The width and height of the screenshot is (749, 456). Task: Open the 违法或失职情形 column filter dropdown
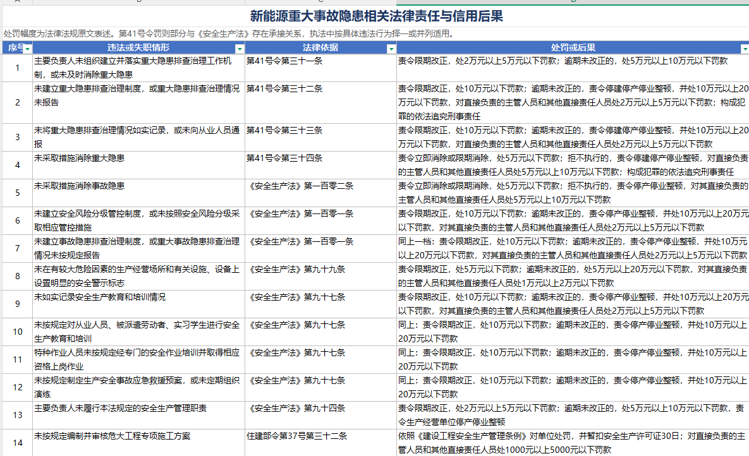pyautogui.click(x=240, y=49)
